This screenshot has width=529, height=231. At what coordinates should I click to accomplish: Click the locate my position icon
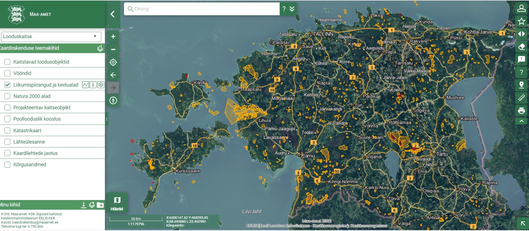113,62
